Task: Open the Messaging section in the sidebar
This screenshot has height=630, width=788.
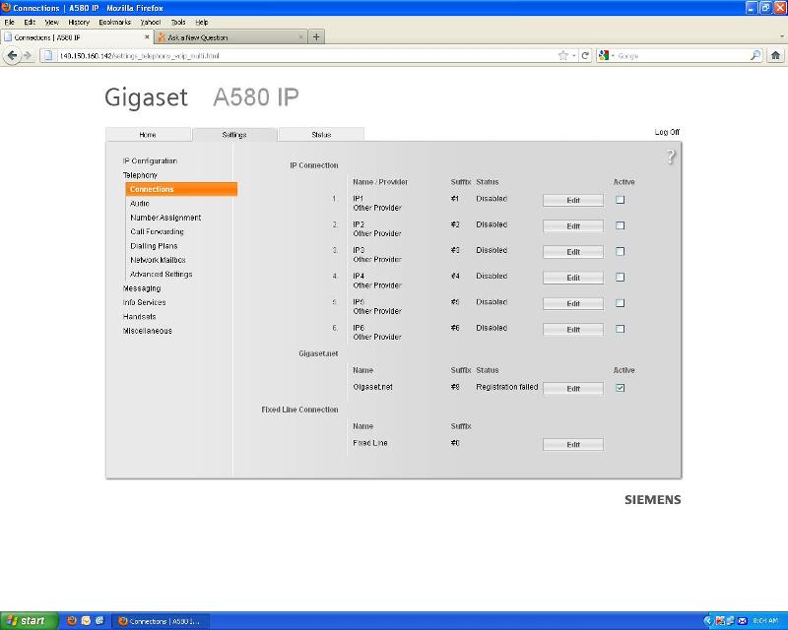Action: (x=142, y=288)
